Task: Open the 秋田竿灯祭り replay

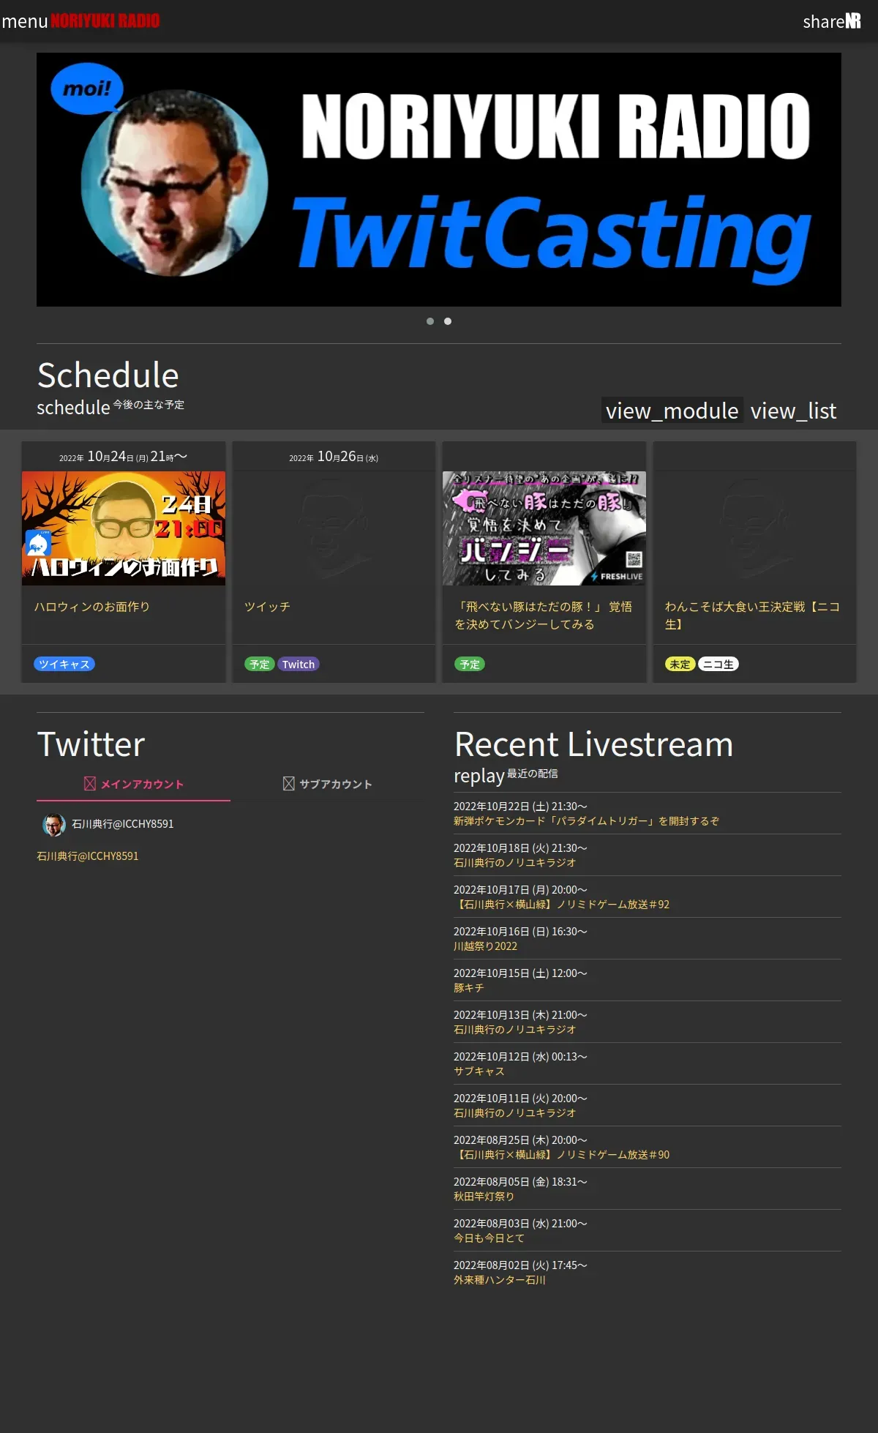Action: click(484, 1197)
